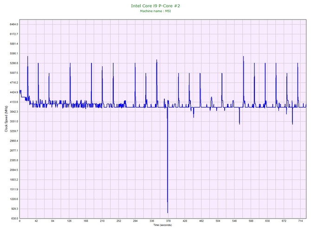Screen dimensions: 311x233
Task: Click the 168 tick on time axis
Action: click(86, 221)
